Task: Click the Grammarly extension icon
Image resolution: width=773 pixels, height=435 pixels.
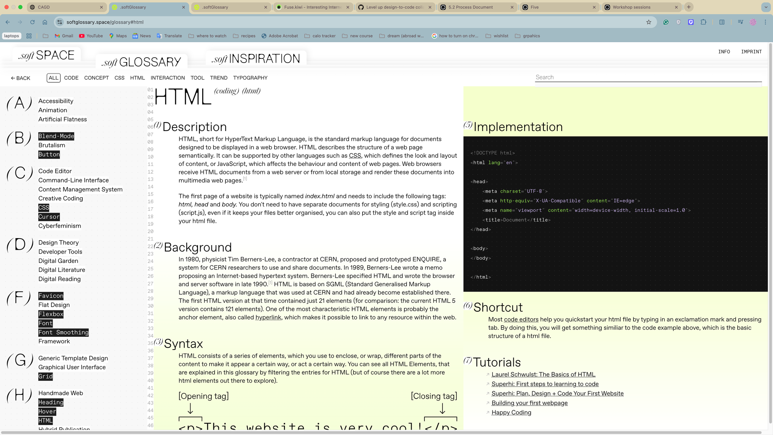Action: [x=666, y=22]
